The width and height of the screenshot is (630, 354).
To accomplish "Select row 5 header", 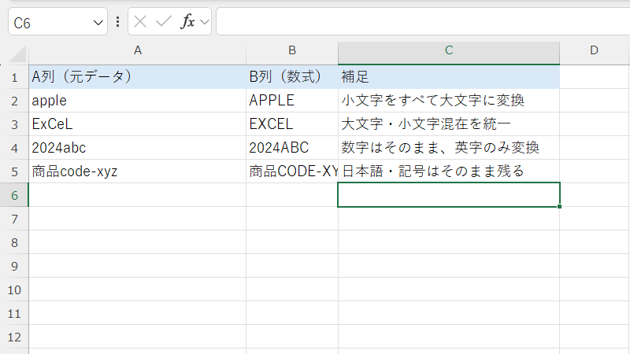I will click(x=14, y=171).
